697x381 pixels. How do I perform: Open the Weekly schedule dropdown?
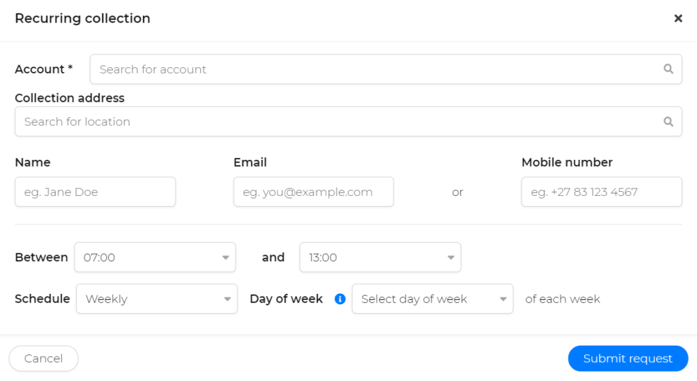click(157, 299)
